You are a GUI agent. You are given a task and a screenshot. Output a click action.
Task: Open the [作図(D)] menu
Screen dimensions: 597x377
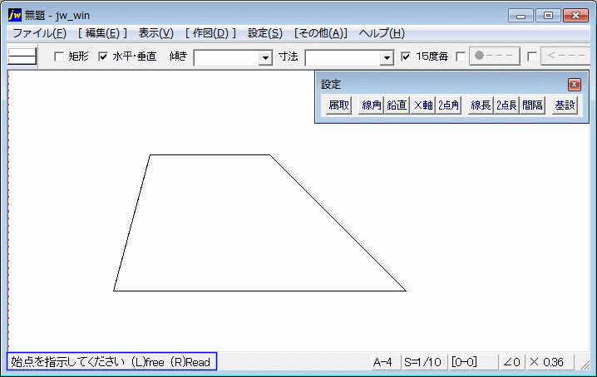coord(211,33)
